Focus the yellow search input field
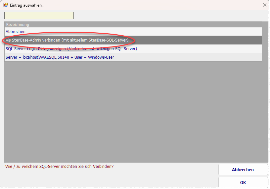Image resolution: width=270 pixels, height=189 pixels. 39,16
